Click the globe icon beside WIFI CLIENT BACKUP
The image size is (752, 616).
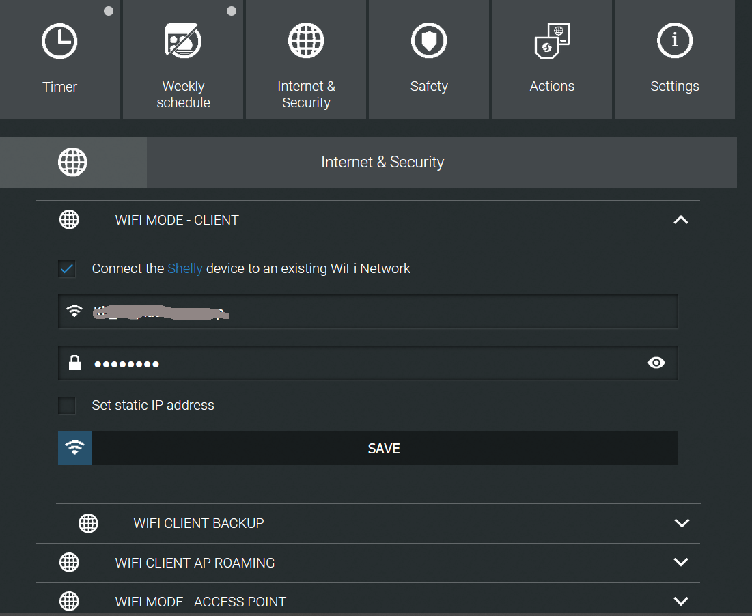[88, 523]
